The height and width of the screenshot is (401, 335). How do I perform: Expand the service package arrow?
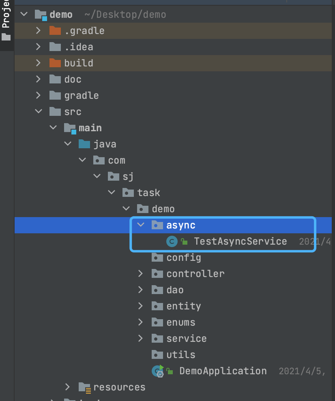pos(141,339)
